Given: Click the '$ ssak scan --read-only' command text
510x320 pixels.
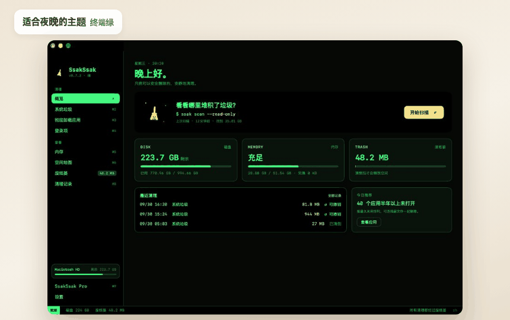Looking at the screenshot, I should (206, 114).
